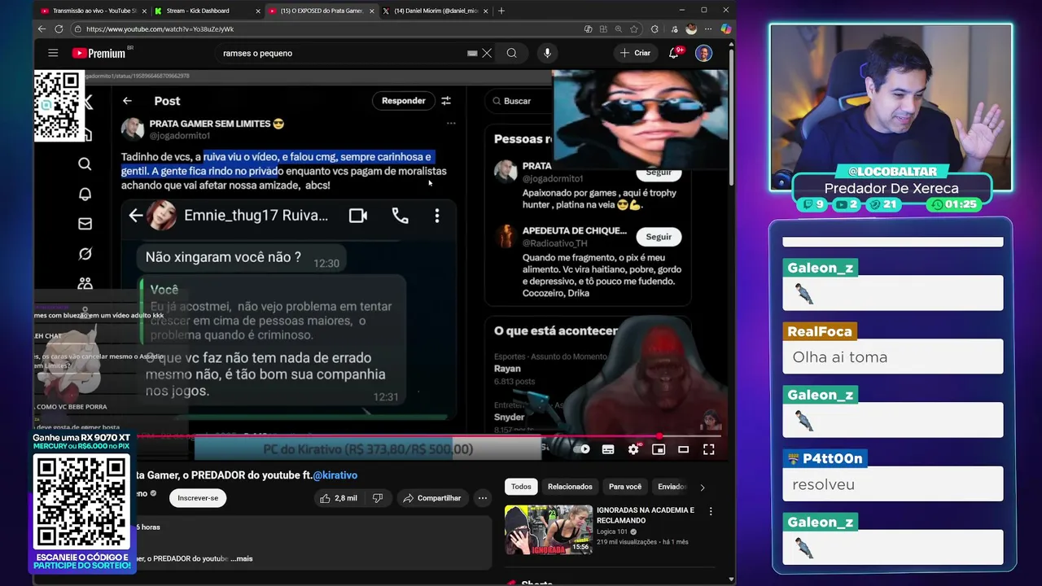Open a new browser tab
The height and width of the screenshot is (586, 1042).
point(501,11)
